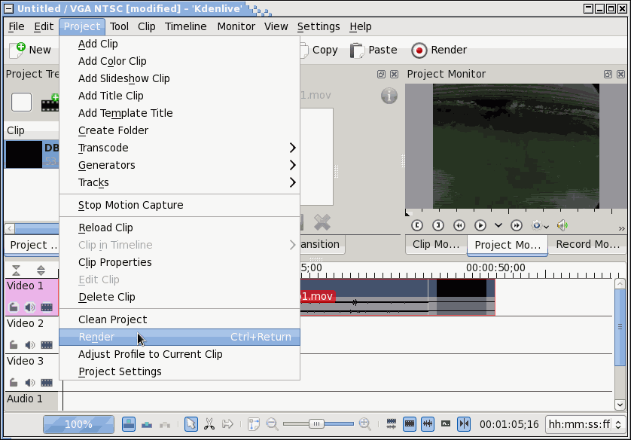The width and height of the screenshot is (631, 440).
Task: Click the black clip thumbnail in Project Tree
Action: click(x=24, y=154)
